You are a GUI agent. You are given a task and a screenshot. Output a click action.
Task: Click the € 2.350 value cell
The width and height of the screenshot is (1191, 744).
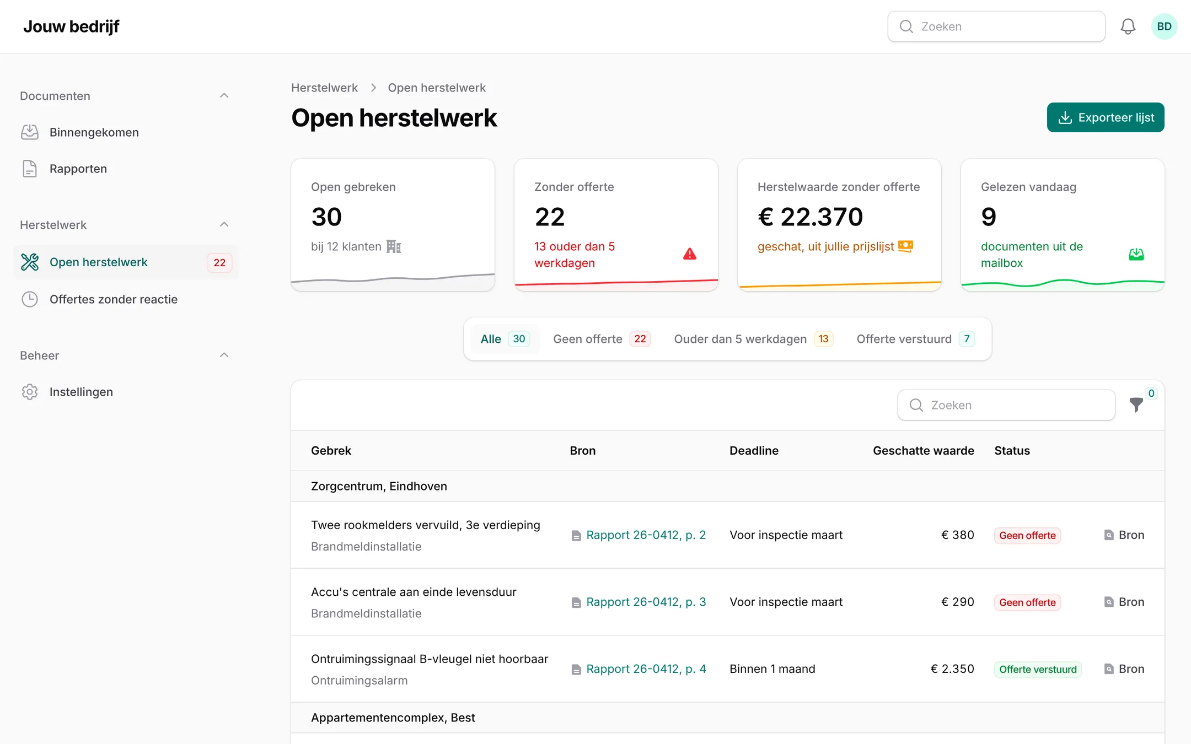click(x=952, y=669)
